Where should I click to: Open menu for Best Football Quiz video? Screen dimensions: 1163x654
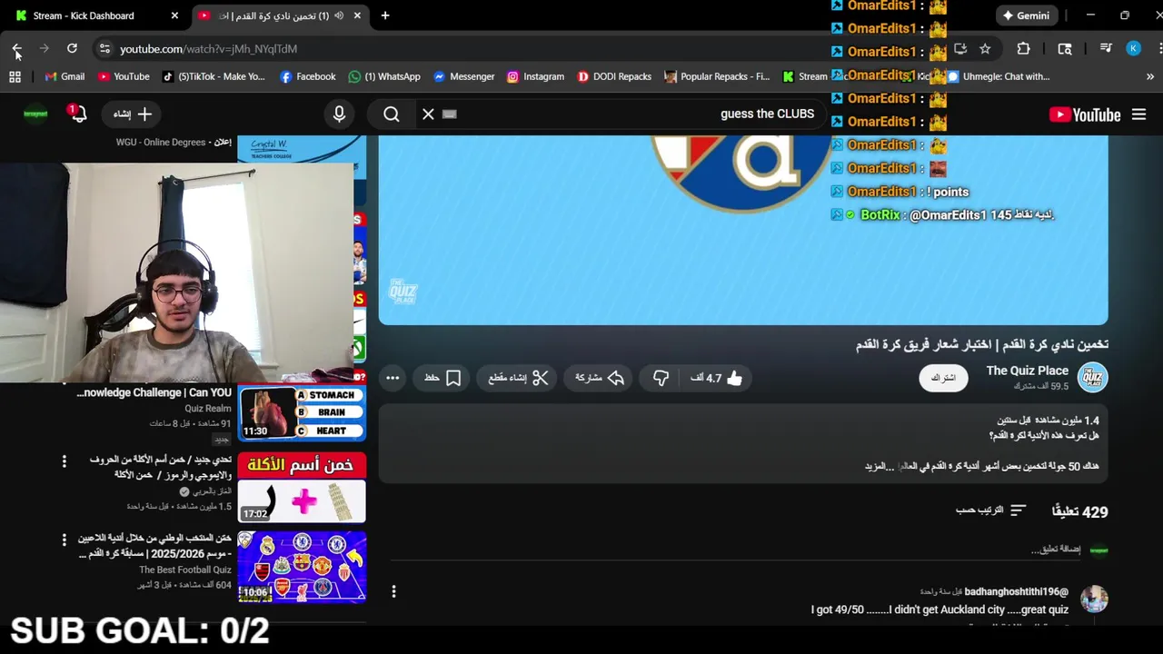tap(64, 540)
